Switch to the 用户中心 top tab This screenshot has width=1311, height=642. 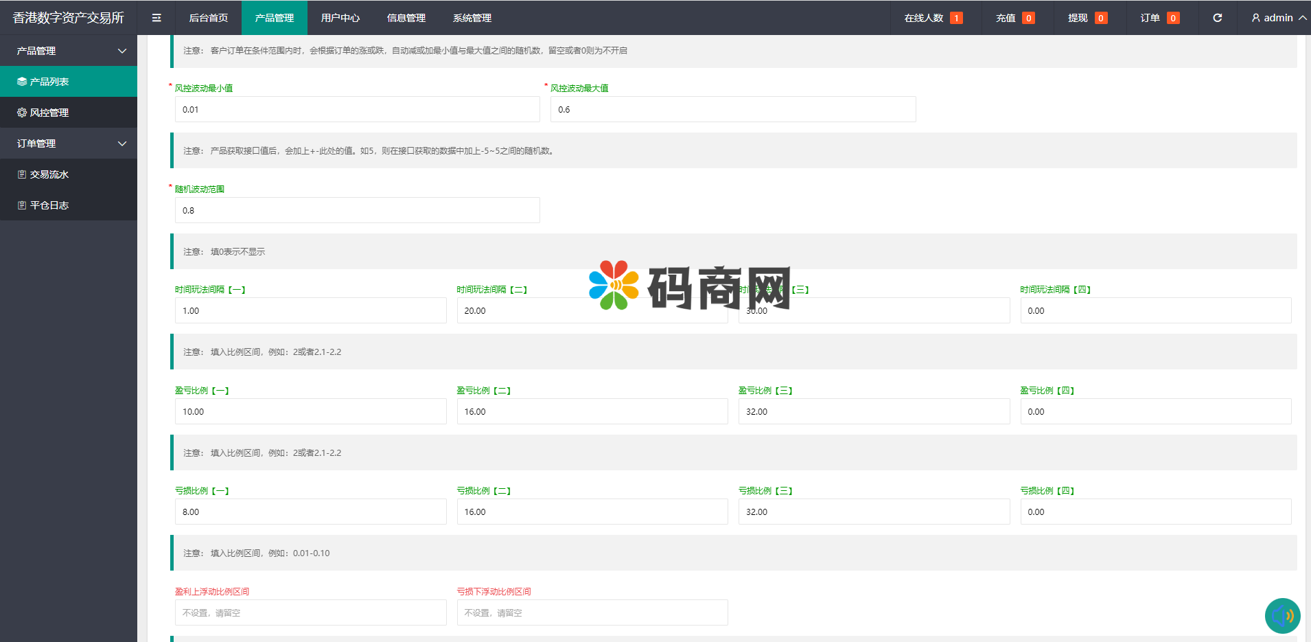click(340, 18)
